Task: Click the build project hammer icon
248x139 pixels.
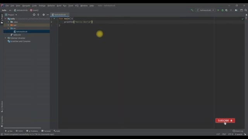Action: (x=192, y=10)
